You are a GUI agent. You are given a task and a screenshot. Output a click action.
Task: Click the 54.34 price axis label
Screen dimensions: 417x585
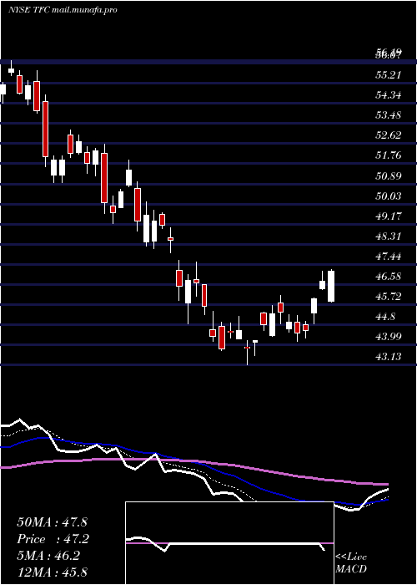coord(389,94)
